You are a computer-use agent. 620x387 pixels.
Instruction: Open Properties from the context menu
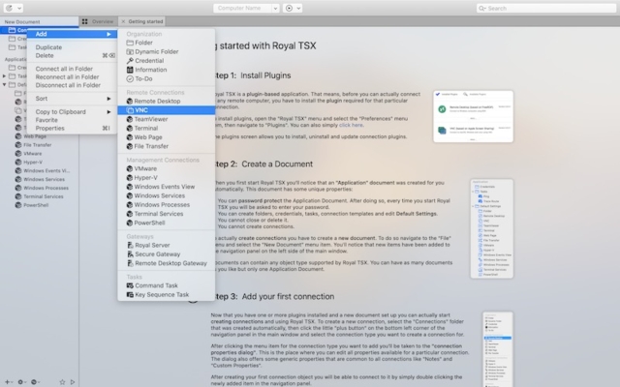(x=72, y=129)
